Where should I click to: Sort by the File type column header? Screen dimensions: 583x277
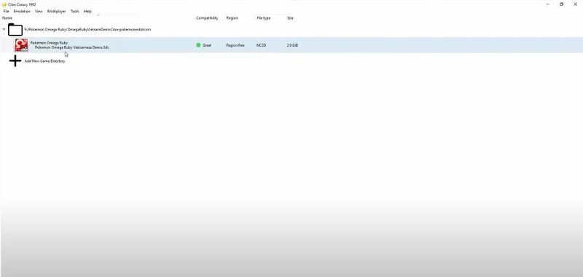pos(264,17)
